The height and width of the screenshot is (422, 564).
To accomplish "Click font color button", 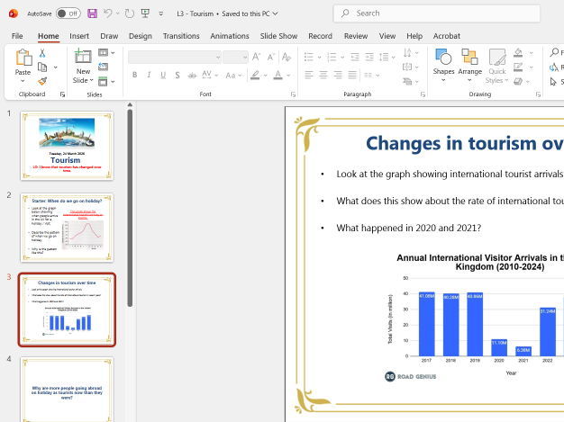I will (x=278, y=76).
